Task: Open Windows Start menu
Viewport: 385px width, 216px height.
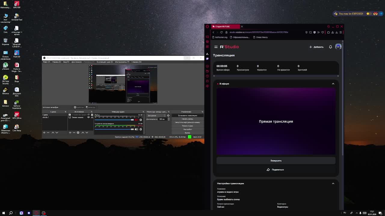Action: 4,213
